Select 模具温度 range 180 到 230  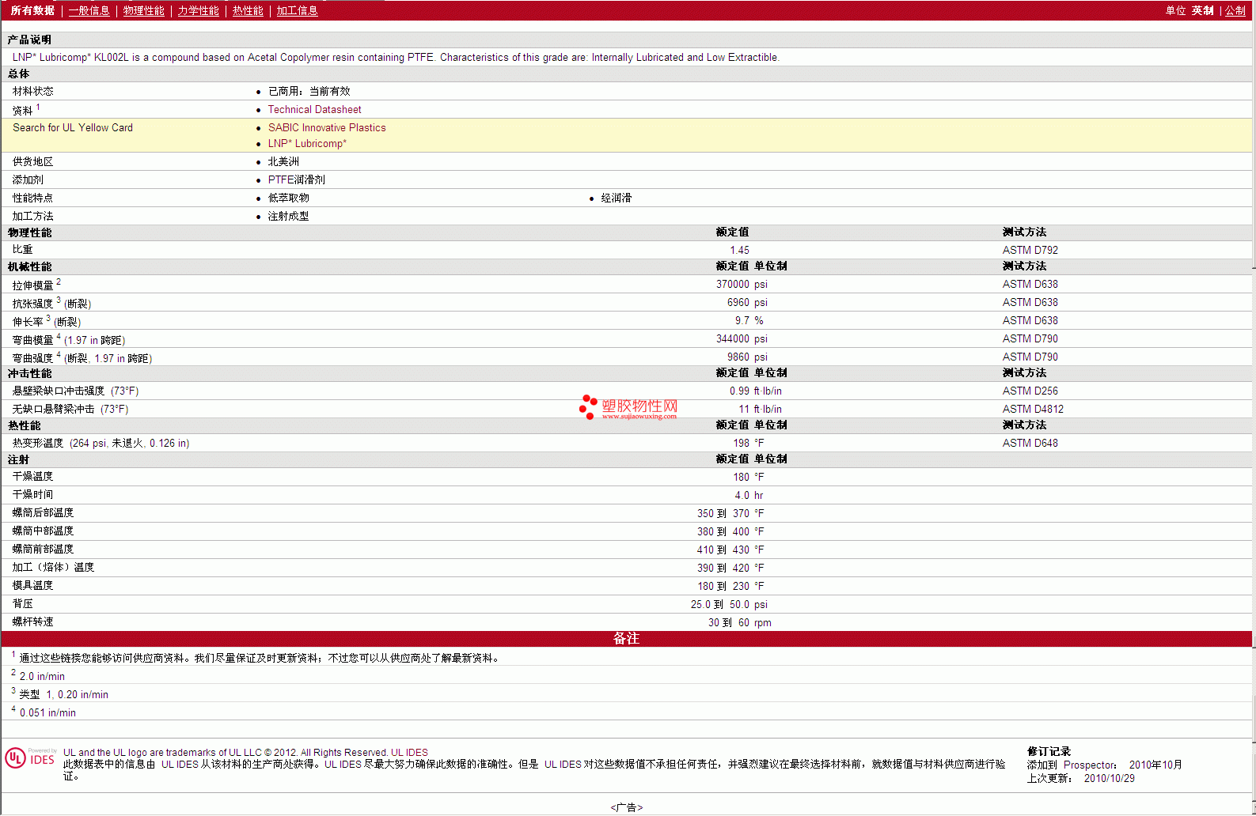[723, 587]
